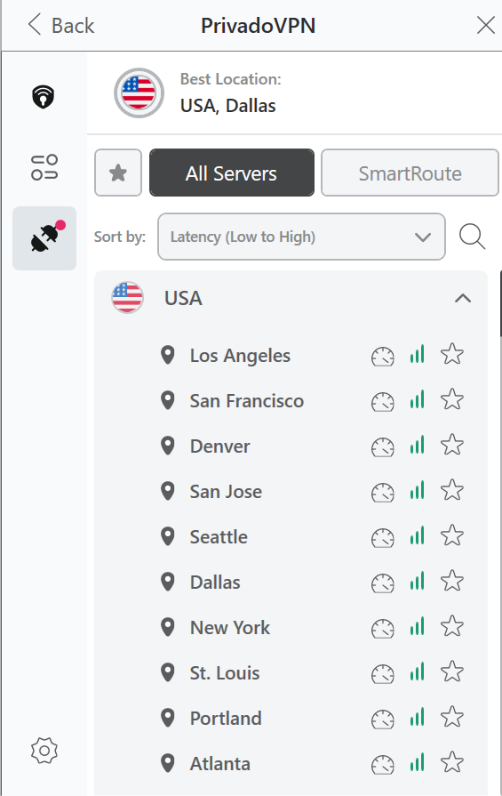Click the San Jose speed gauge icon
The width and height of the screenshot is (502, 796).
(x=383, y=493)
